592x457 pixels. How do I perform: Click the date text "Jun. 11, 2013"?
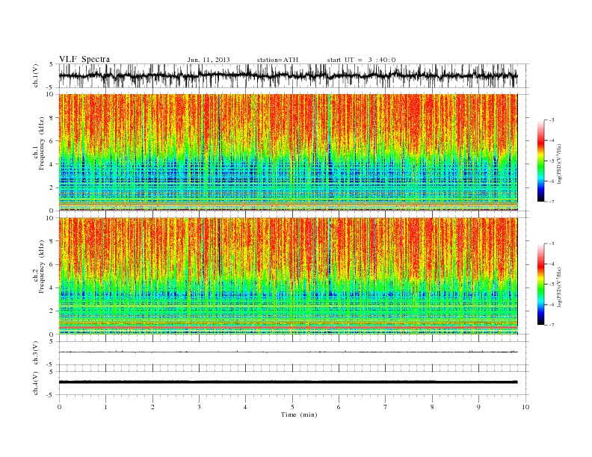click(209, 60)
